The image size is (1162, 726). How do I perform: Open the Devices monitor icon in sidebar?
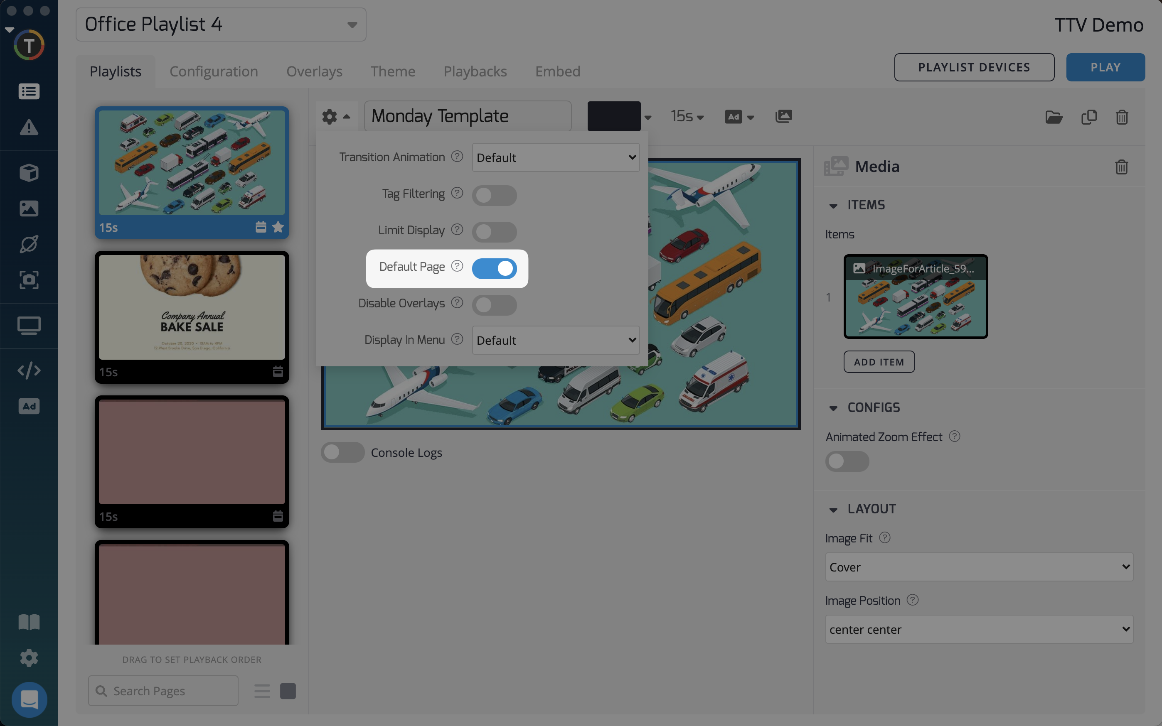pyautogui.click(x=29, y=326)
